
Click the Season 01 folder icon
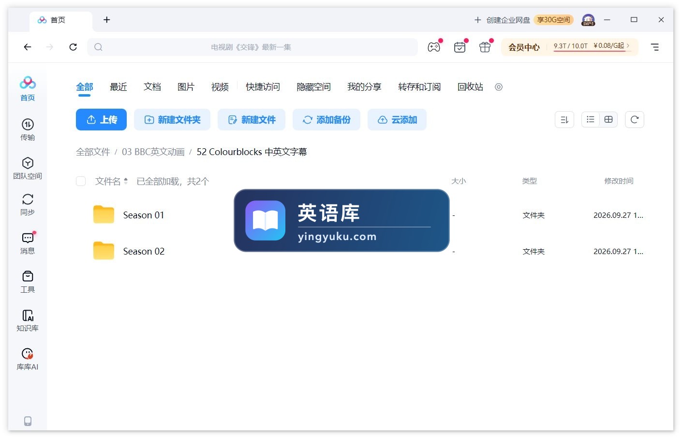click(104, 214)
